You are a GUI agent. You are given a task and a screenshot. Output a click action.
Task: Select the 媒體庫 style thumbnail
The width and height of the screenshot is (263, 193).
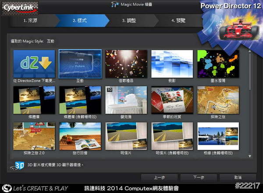[x=34, y=100]
